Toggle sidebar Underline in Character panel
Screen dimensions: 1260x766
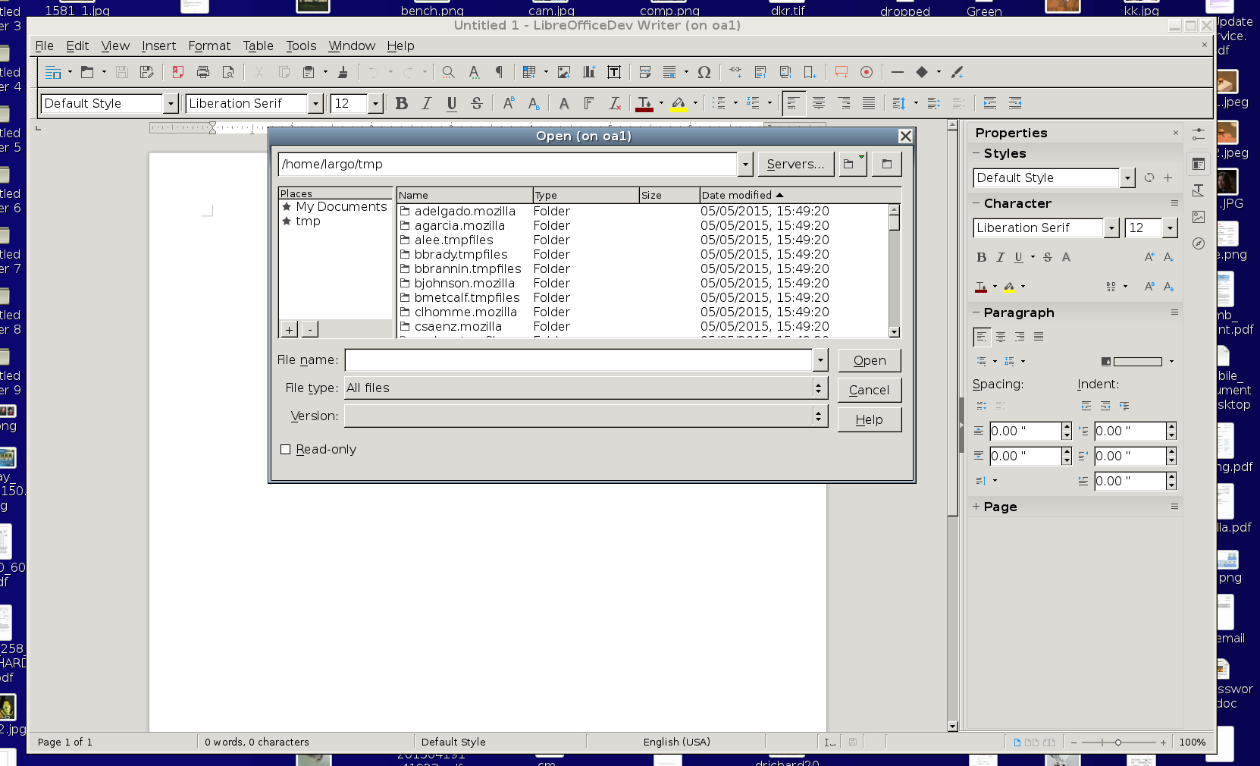point(1019,257)
